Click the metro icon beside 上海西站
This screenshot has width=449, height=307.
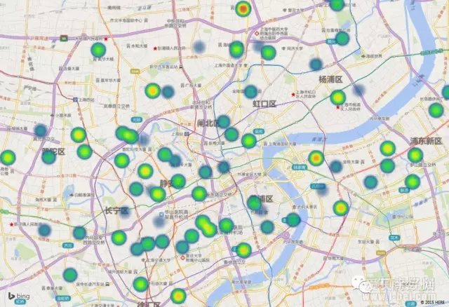coord(75,100)
